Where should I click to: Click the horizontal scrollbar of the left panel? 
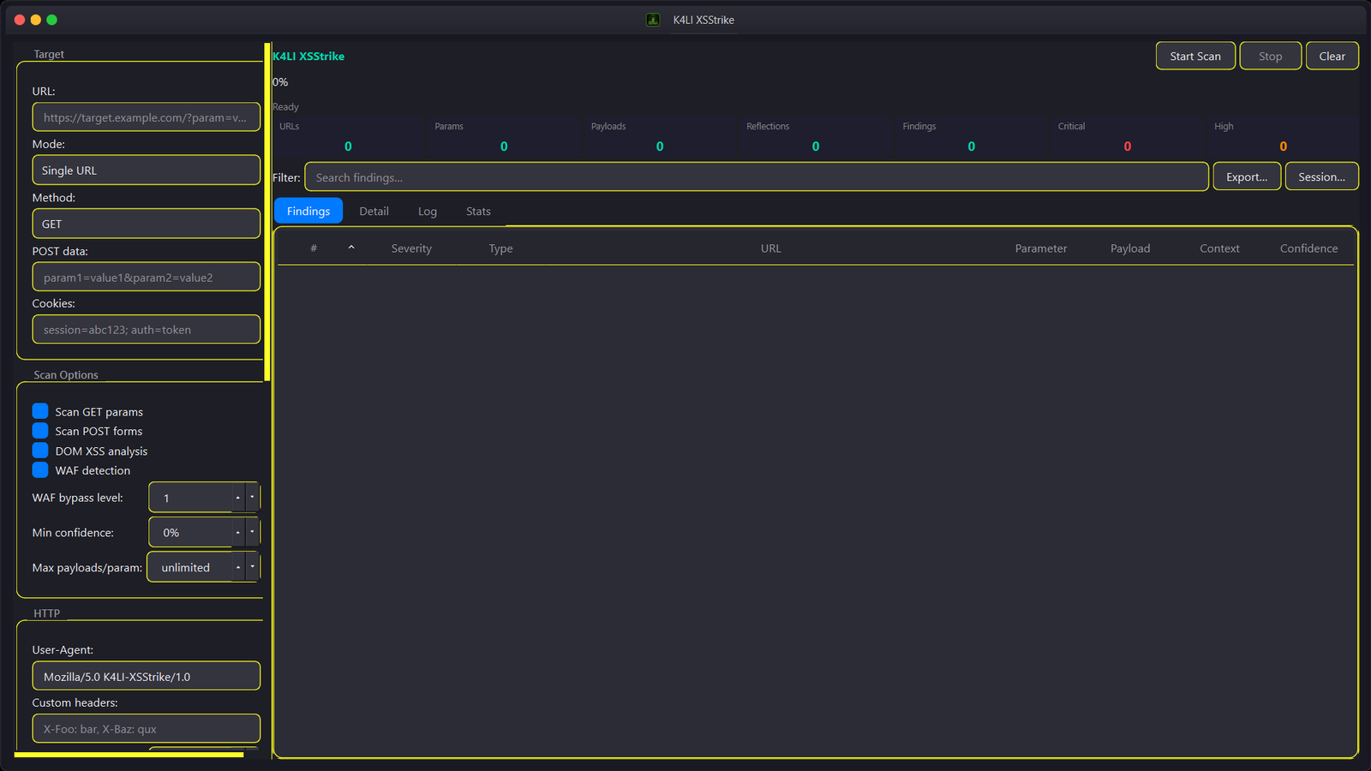129,755
